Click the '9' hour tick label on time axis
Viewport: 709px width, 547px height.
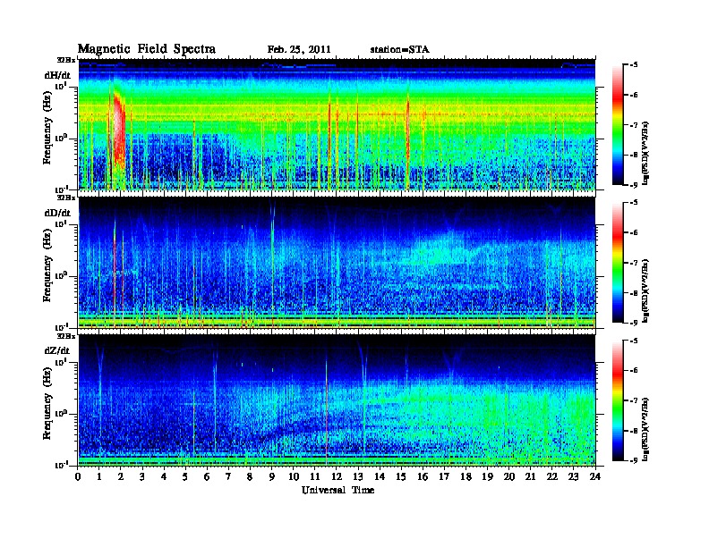272,476
